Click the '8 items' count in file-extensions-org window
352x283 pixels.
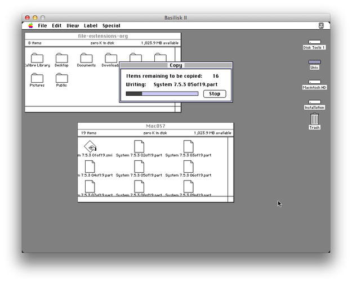coord(35,43)
